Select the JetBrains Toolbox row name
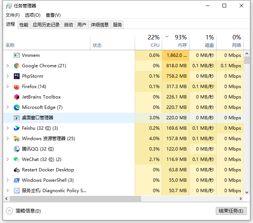Screen dimensions: 253x223 click(41, 97)
